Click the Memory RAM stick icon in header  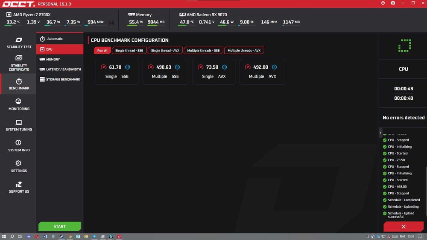pos(132,14)
